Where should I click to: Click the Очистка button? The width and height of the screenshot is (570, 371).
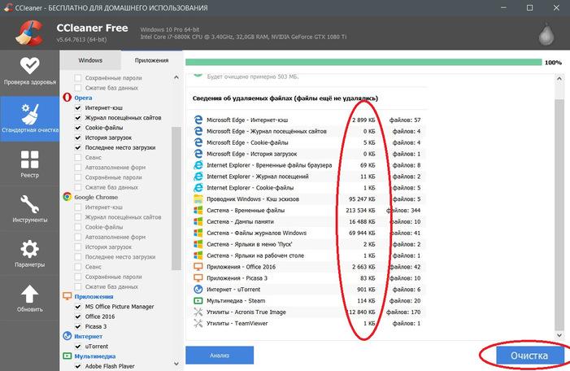click(529, 356)
